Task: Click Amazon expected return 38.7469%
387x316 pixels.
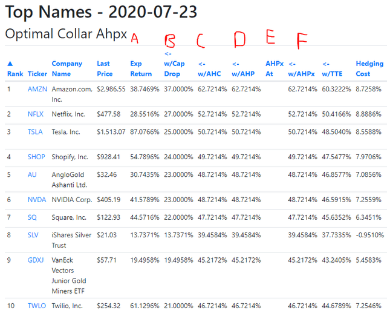Action: tap(145, 89)
